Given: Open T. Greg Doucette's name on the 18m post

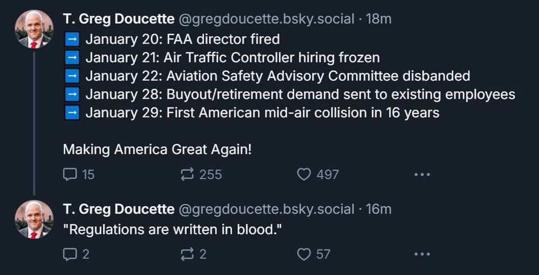Looking at the screenshot, I should point(119,19).
